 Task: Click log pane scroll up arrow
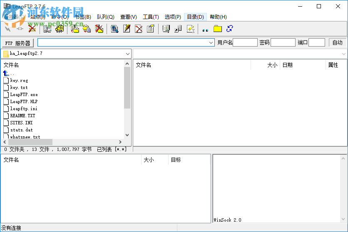pos(343,159)
